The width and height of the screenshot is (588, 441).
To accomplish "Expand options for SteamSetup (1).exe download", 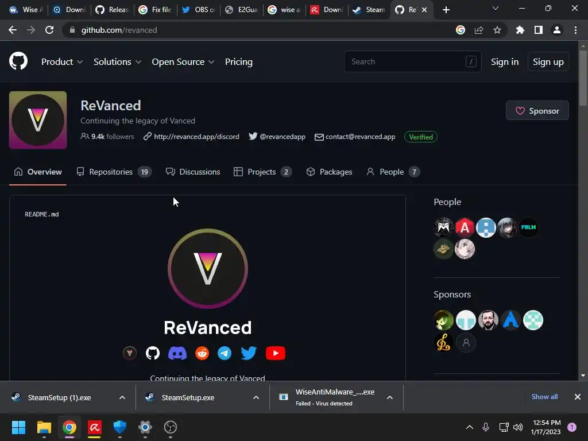I will tap(122, 397).
